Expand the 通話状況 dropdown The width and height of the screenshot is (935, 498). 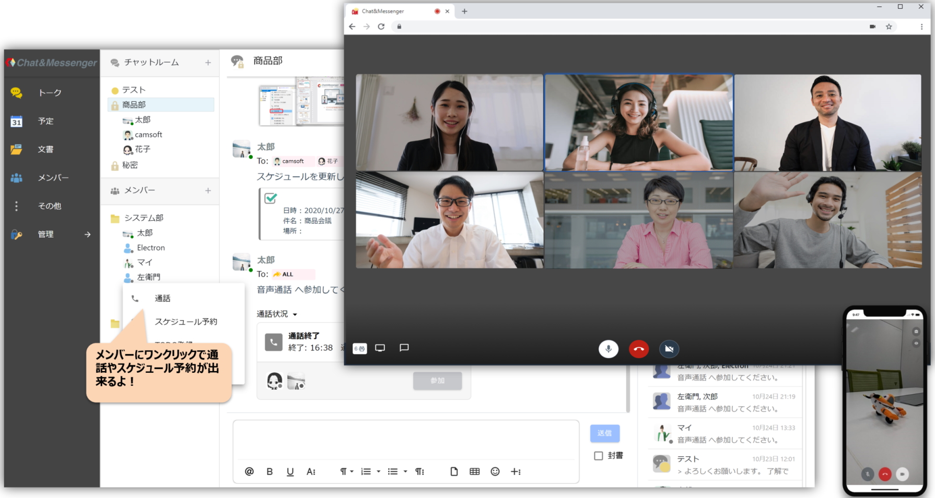click(x=295, y=314)
